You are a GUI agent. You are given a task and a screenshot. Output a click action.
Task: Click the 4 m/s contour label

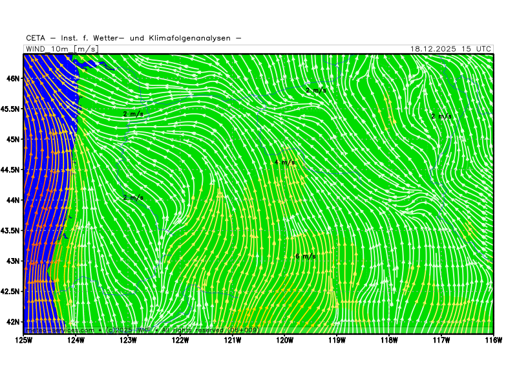[x=284, y=162]
